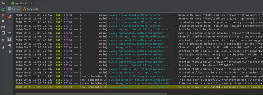Screen dimensions: 263x95
Task: Click 'o.s.integration.handler.LoggingHandler' logger name
Action: point(139,87)
